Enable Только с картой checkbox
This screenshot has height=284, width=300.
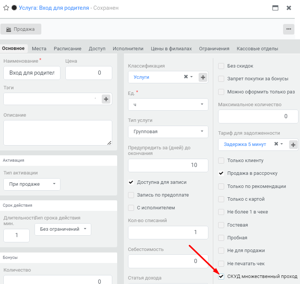[221, 199]
